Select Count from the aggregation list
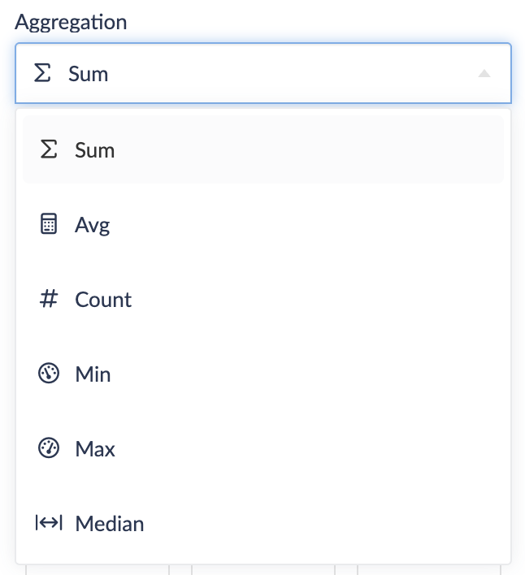The height and width of the screenshot is (575, 525). point(103,300)
